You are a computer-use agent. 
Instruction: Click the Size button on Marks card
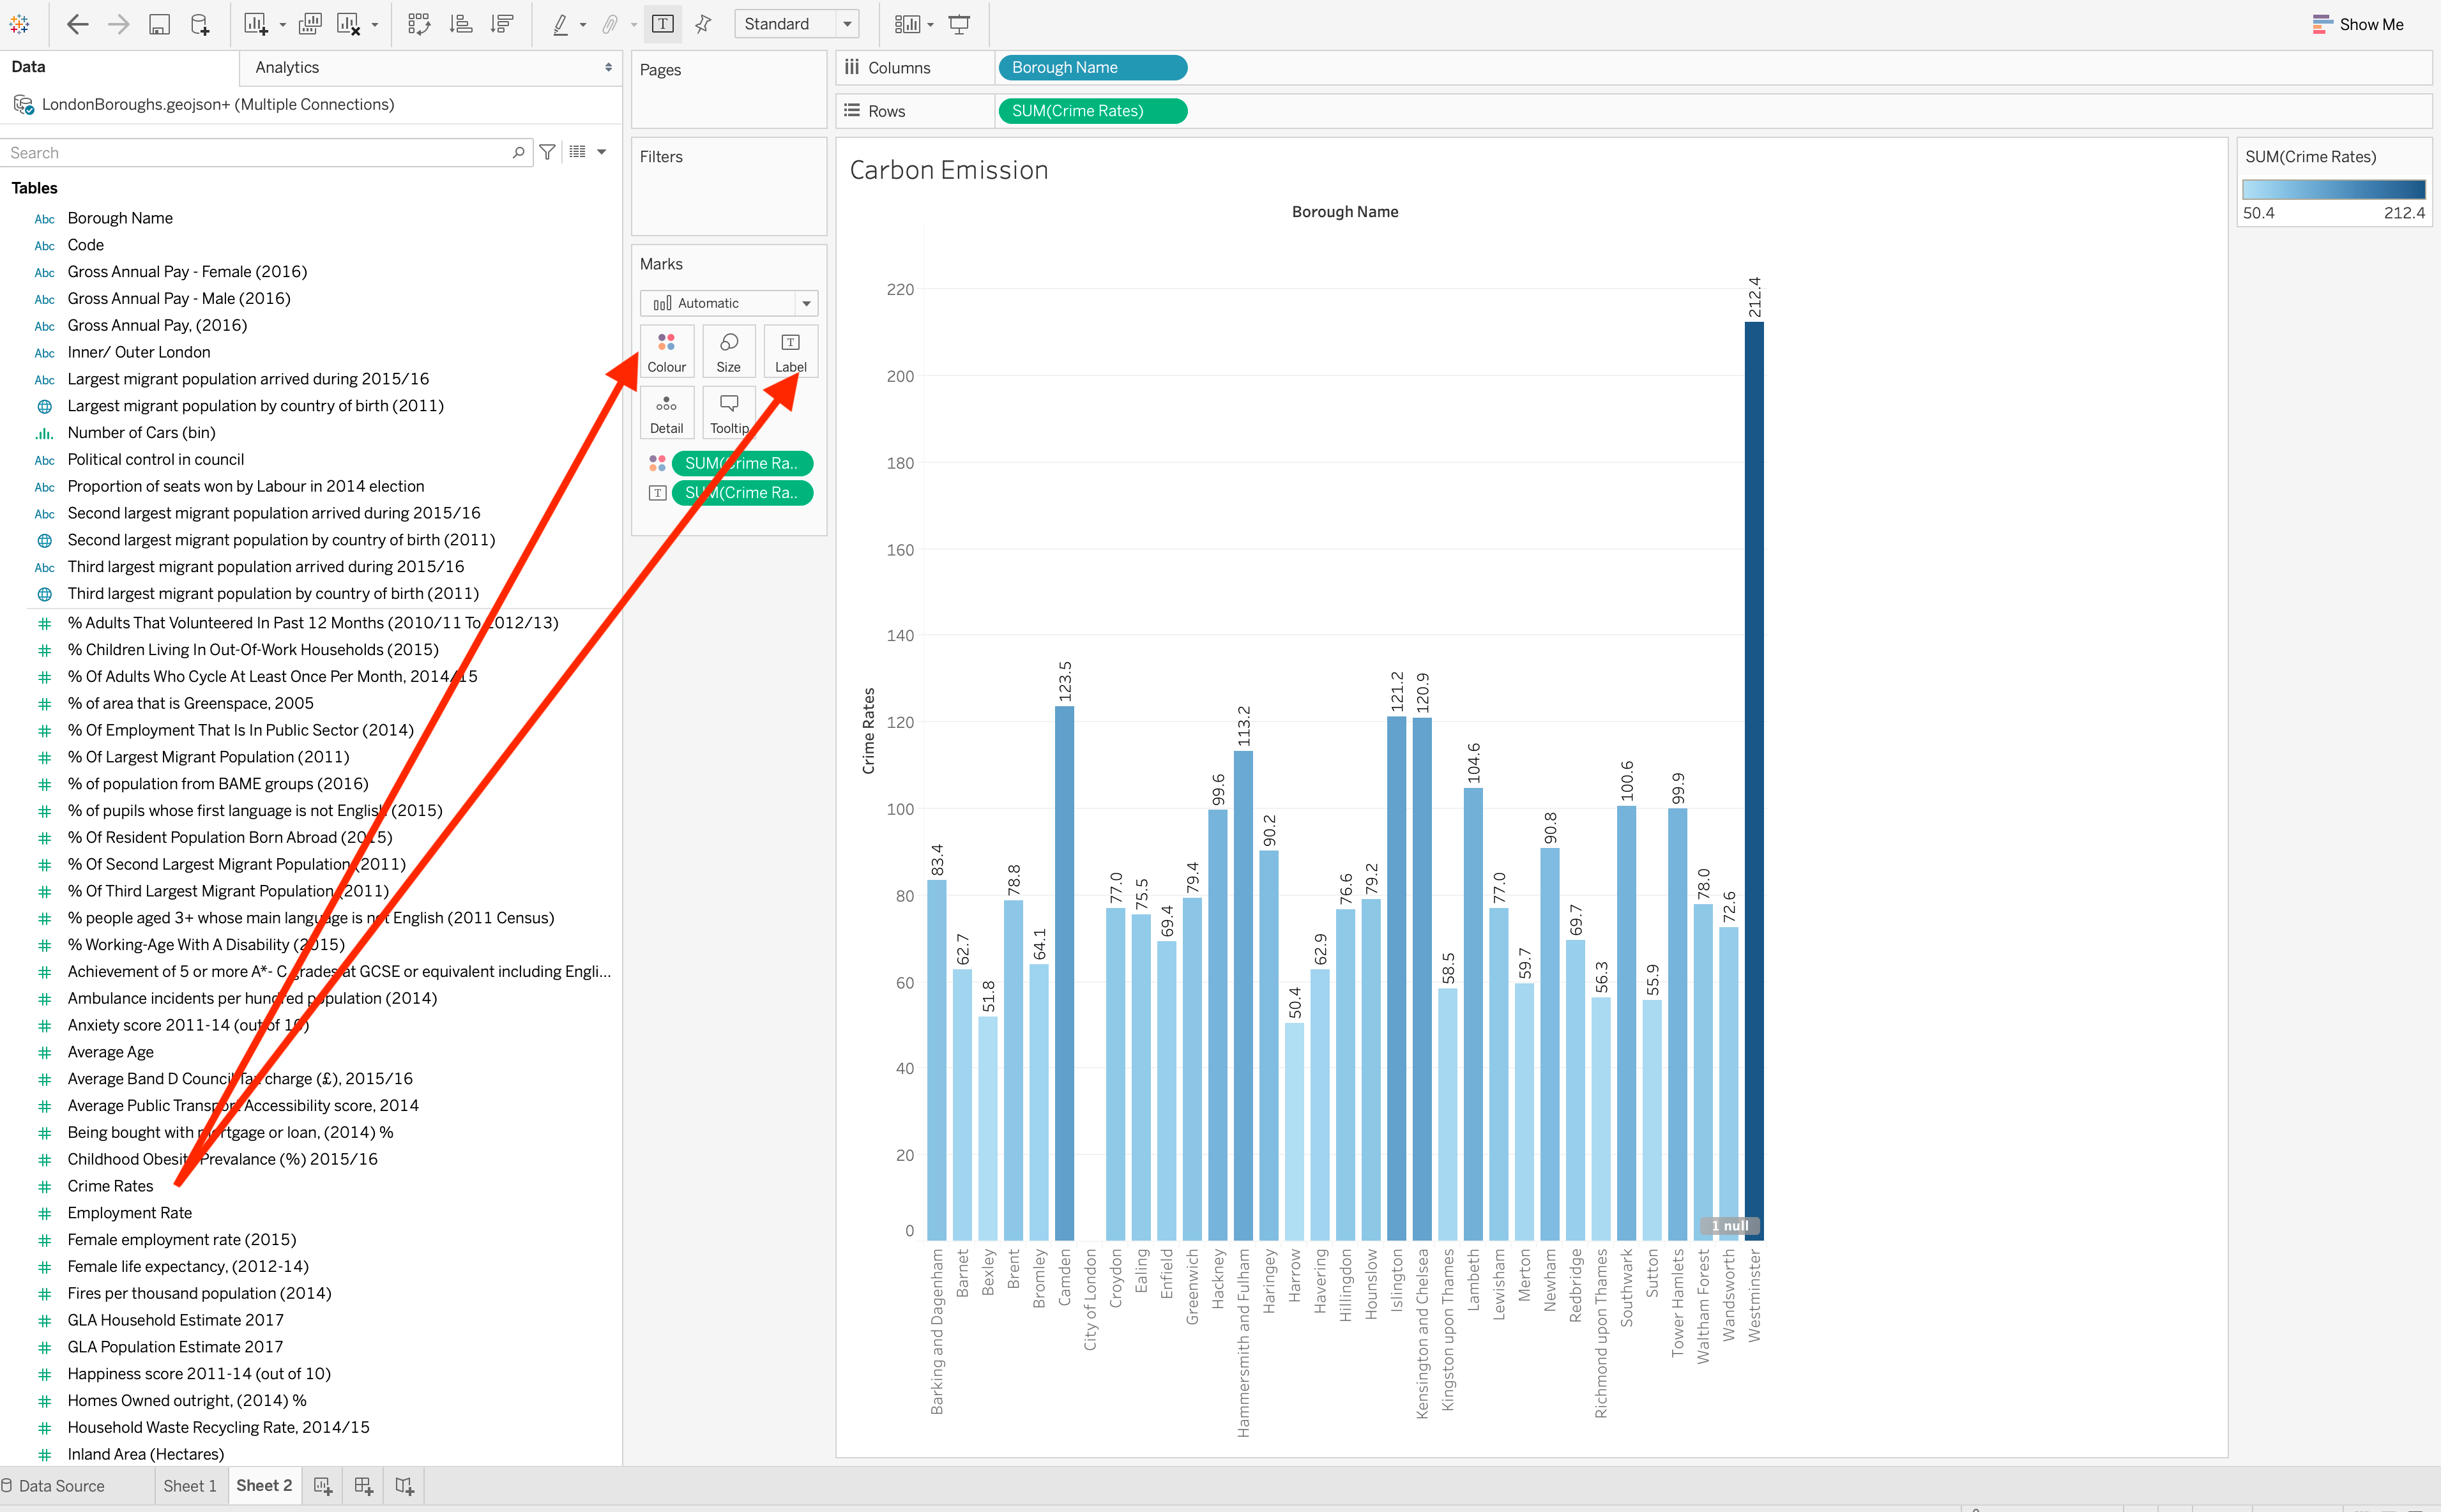pyautogui.click(x=729, y=351)
